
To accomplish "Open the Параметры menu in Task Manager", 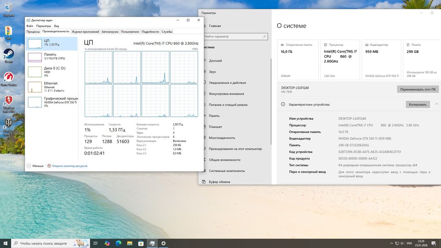I will click(44, 26).
